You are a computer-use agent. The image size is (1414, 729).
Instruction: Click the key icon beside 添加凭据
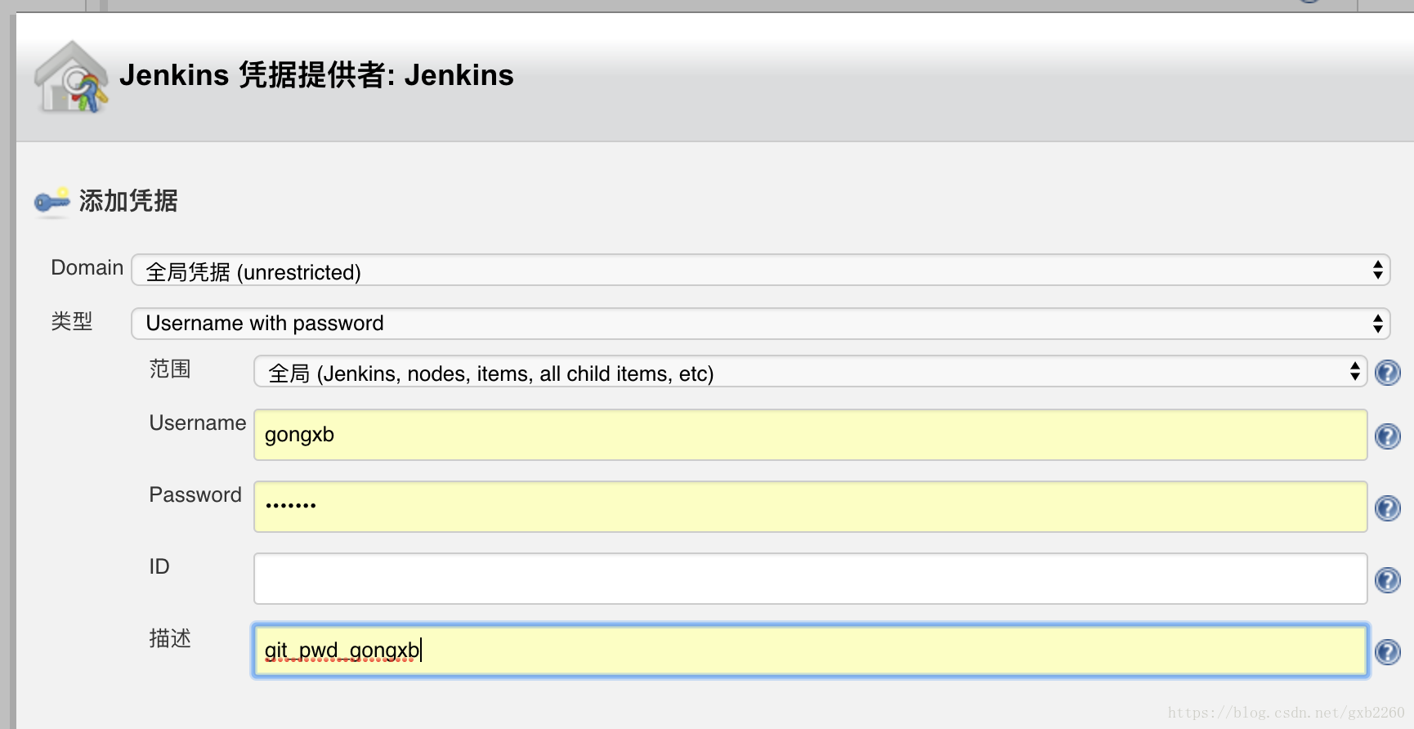click(52, 201)
